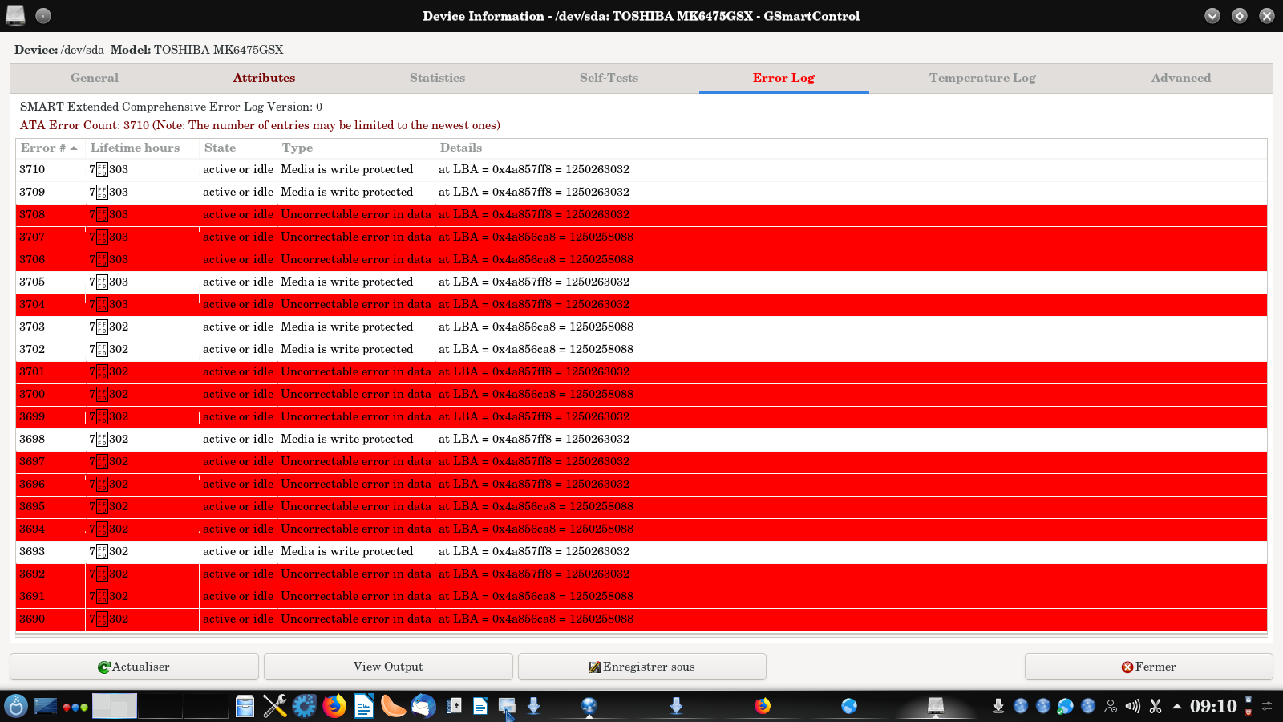Open the volume speaker tray icon
Image resolution: width=1283 pixels, height=722 pixels.
coord(1133,706)
